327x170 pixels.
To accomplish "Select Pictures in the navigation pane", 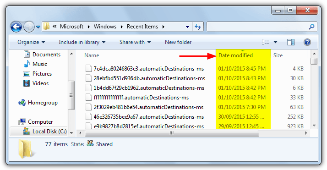I will point(42,74).
